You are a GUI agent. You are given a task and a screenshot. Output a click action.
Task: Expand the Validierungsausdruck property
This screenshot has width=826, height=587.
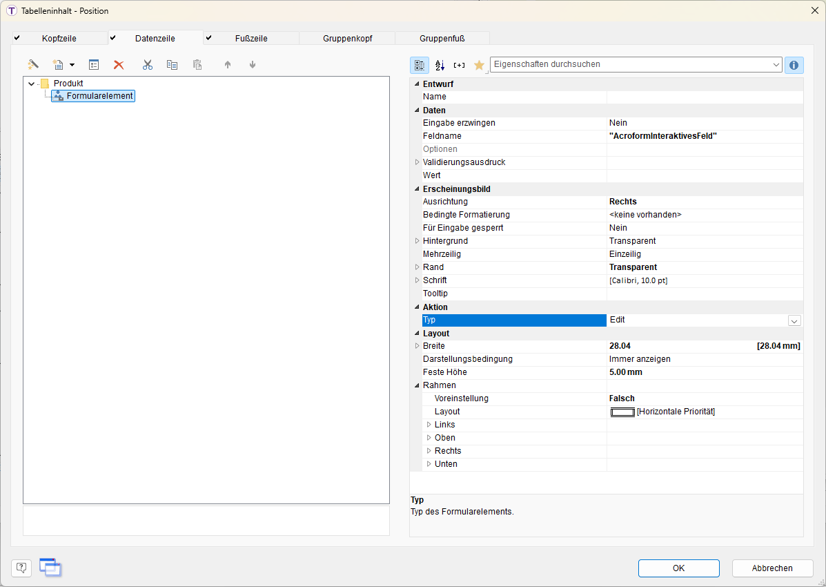[417, 162]
